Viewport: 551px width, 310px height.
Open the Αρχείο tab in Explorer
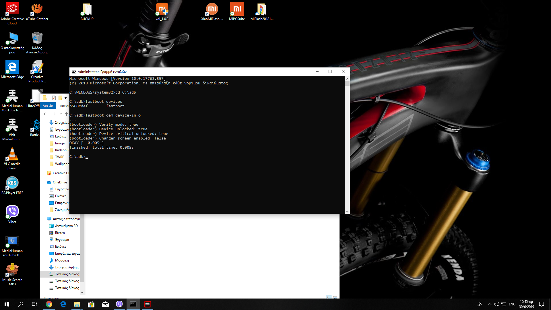coord(48,106)
